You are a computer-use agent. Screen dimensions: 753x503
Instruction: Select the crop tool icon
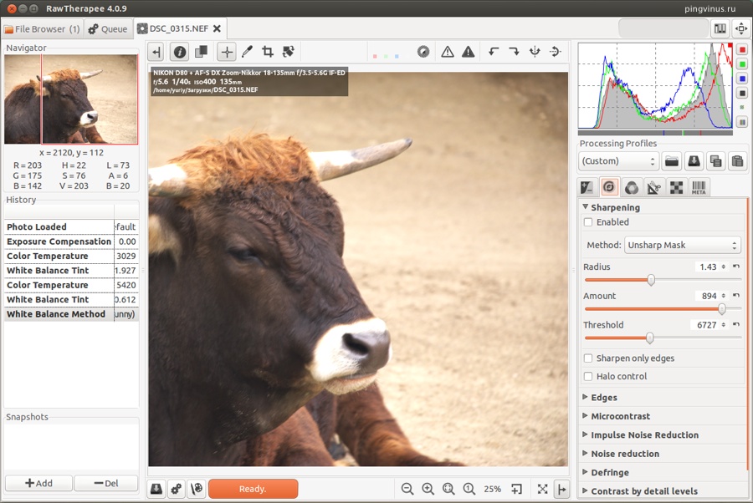268,52
